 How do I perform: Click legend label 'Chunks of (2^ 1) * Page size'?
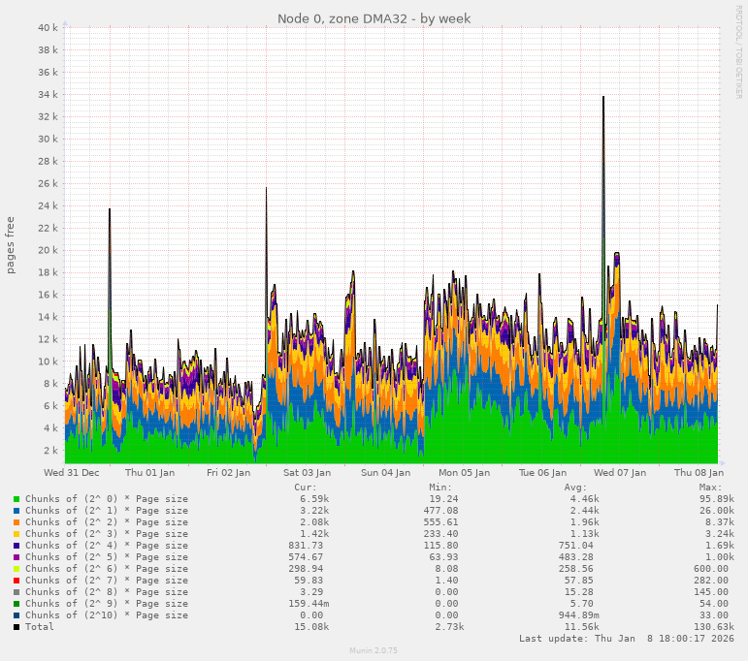(x=107, y=511)
